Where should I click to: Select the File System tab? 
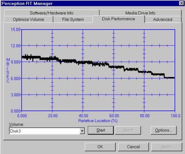point(73,19)
